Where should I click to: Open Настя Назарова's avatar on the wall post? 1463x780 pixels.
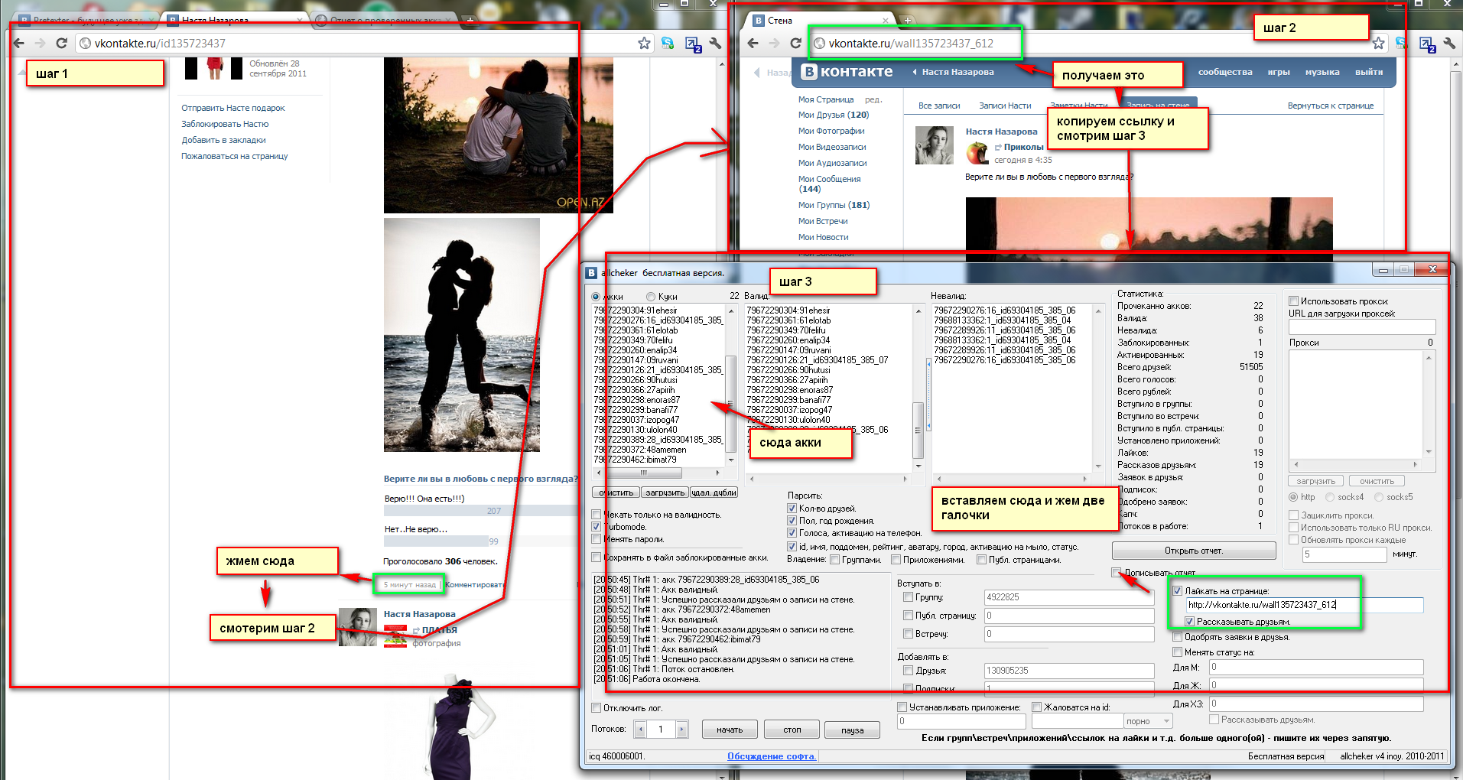(935, 145)
